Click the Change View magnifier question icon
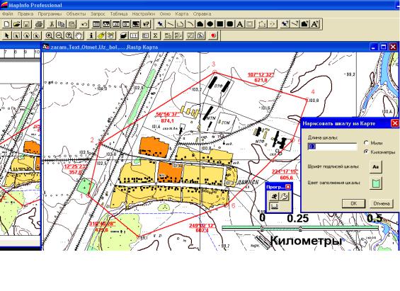The width and height of the screenshot is (400, 291). [x=69, y=35]
